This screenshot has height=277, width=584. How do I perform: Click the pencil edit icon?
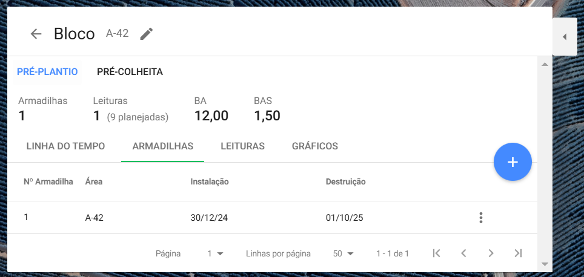click(x=147, y=34)
